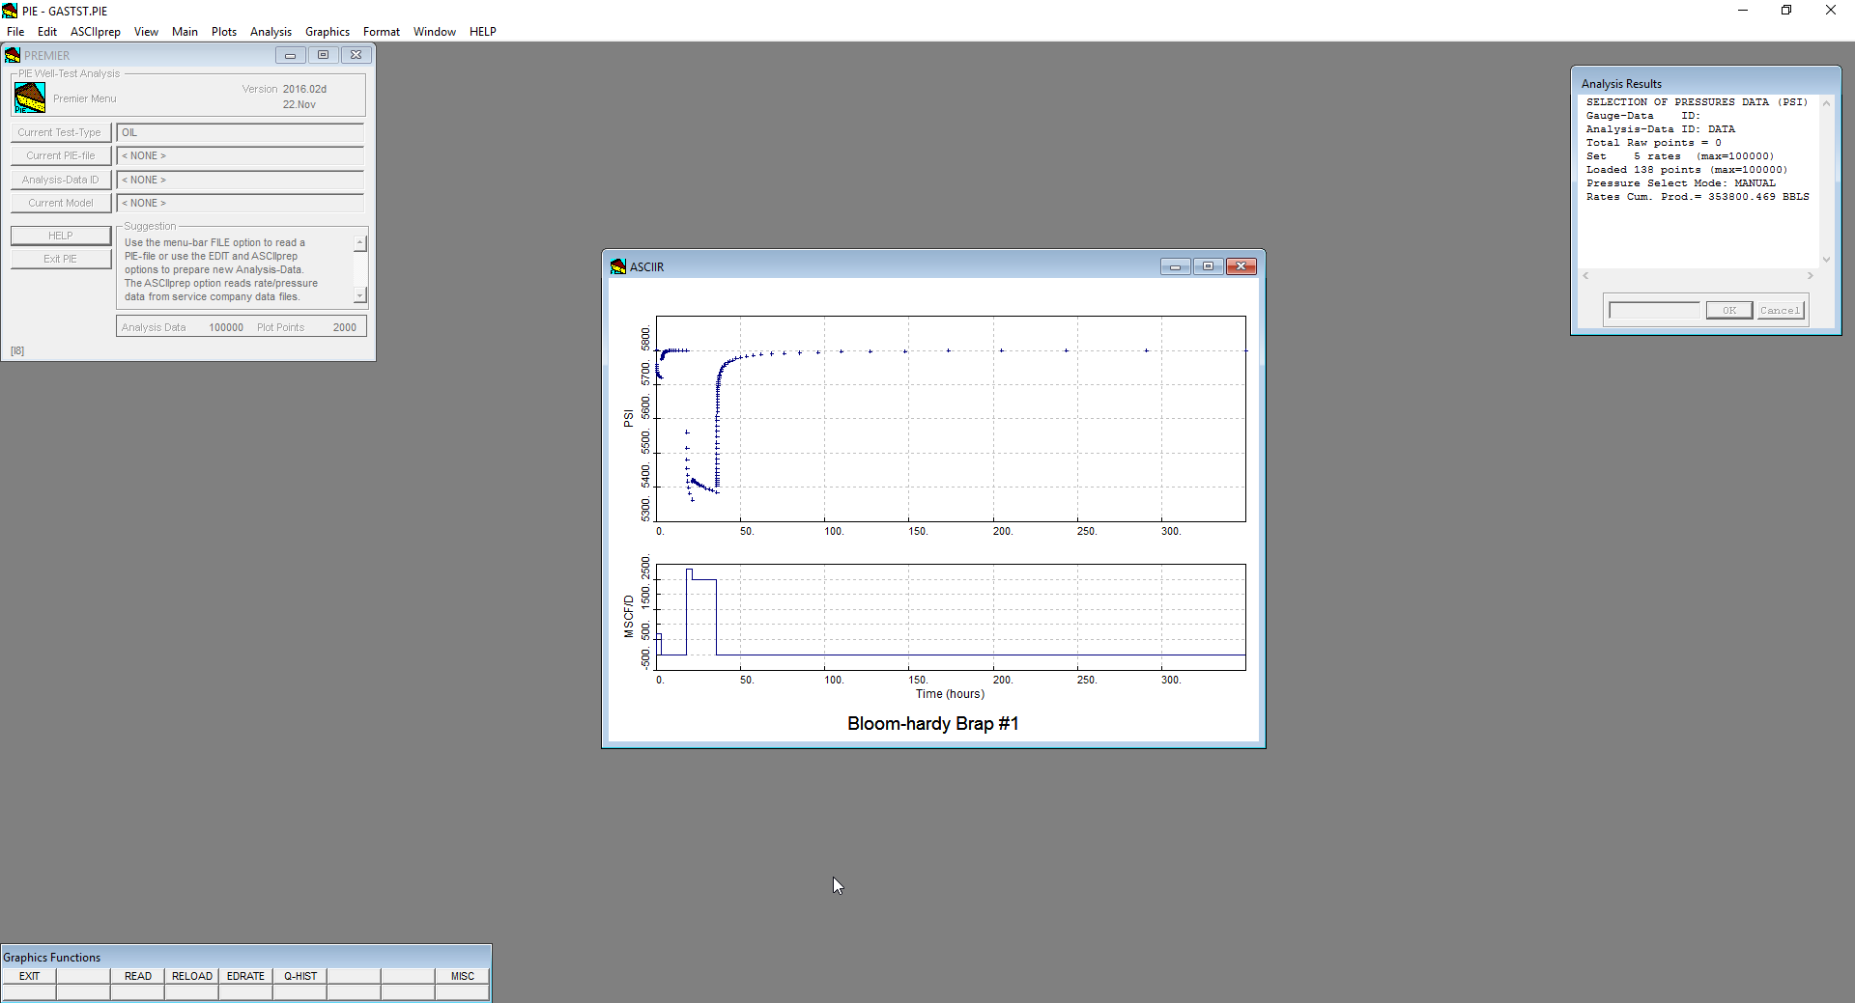Open the ASCIIprep menu
Screen dimensions: 1855x1003
pyautogui.click(x=95, y=32)
